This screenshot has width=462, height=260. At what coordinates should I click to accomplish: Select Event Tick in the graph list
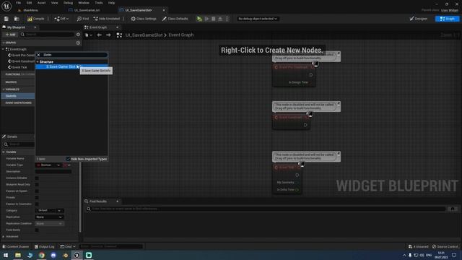(x=19, y=67)
